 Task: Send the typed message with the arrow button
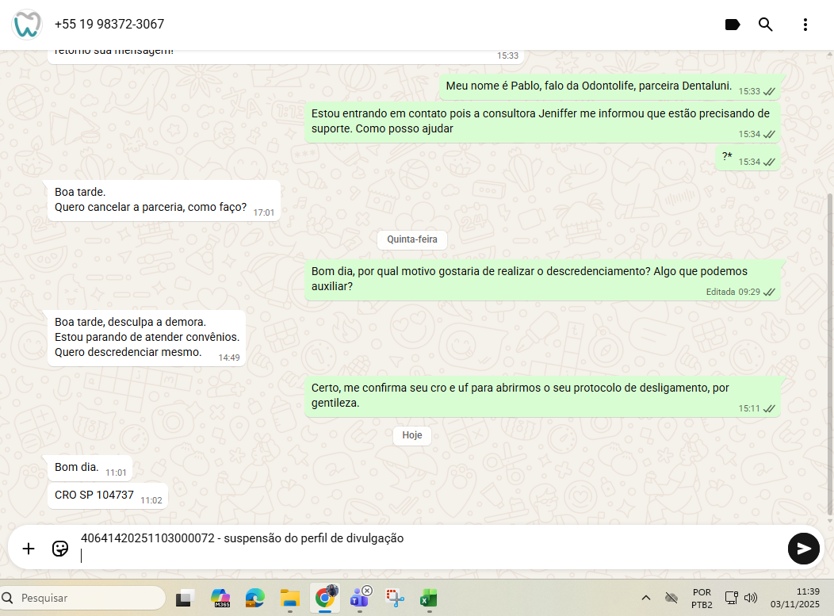[803, 549]
